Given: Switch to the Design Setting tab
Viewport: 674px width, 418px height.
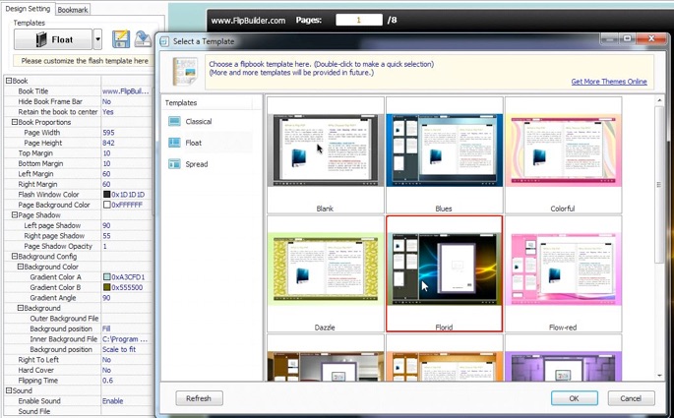Looking at the screenshot, I should pyautogui.click(x=27, y=9).
